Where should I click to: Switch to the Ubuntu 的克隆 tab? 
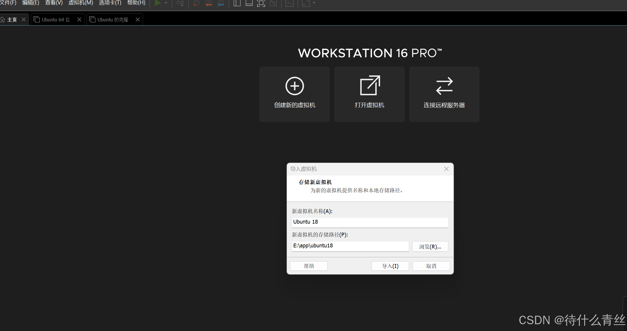(x=113, y=20)
